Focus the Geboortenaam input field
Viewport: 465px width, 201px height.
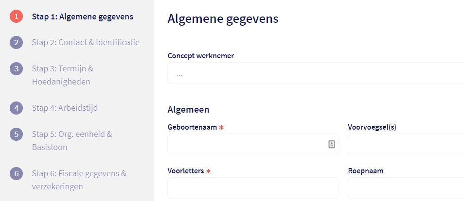click(x=246, y=145)
